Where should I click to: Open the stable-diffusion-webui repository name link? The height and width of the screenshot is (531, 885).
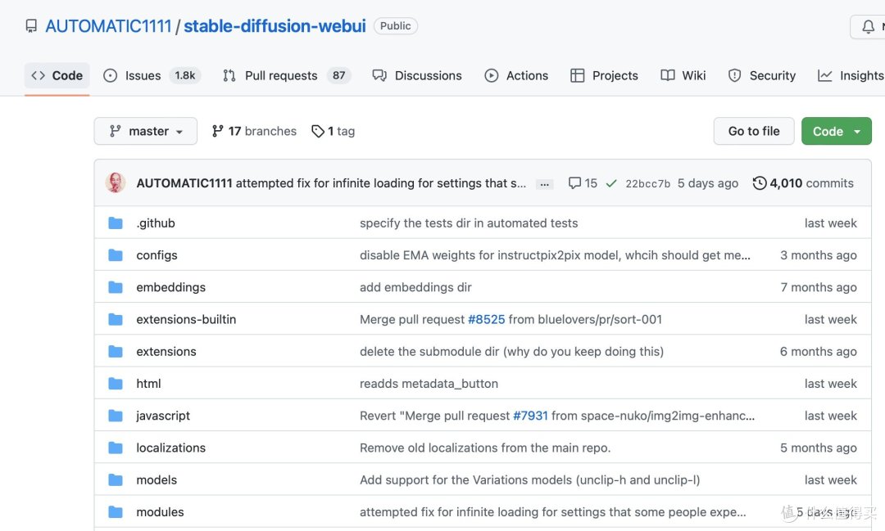(274, 25)
